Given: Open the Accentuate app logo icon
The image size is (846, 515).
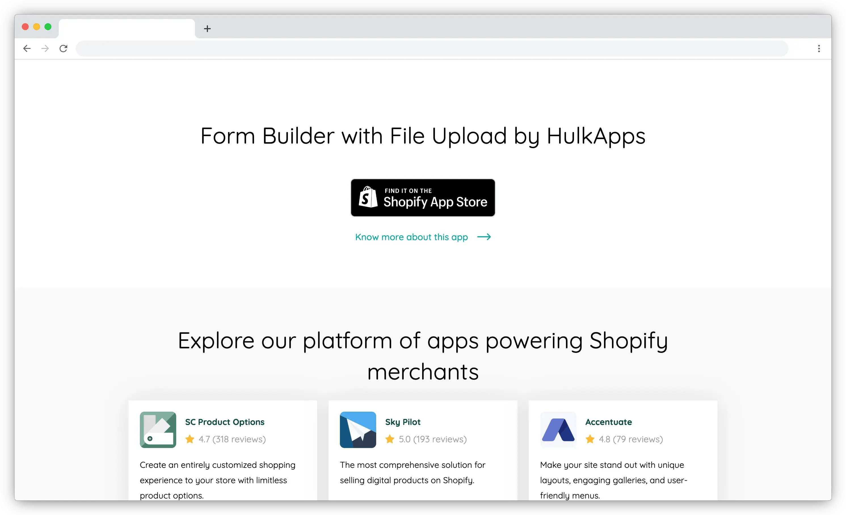Looking at the screenshot, I should [558, 430].
